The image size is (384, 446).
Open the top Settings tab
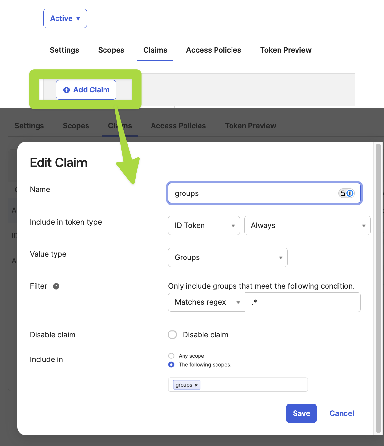[64, 50]
